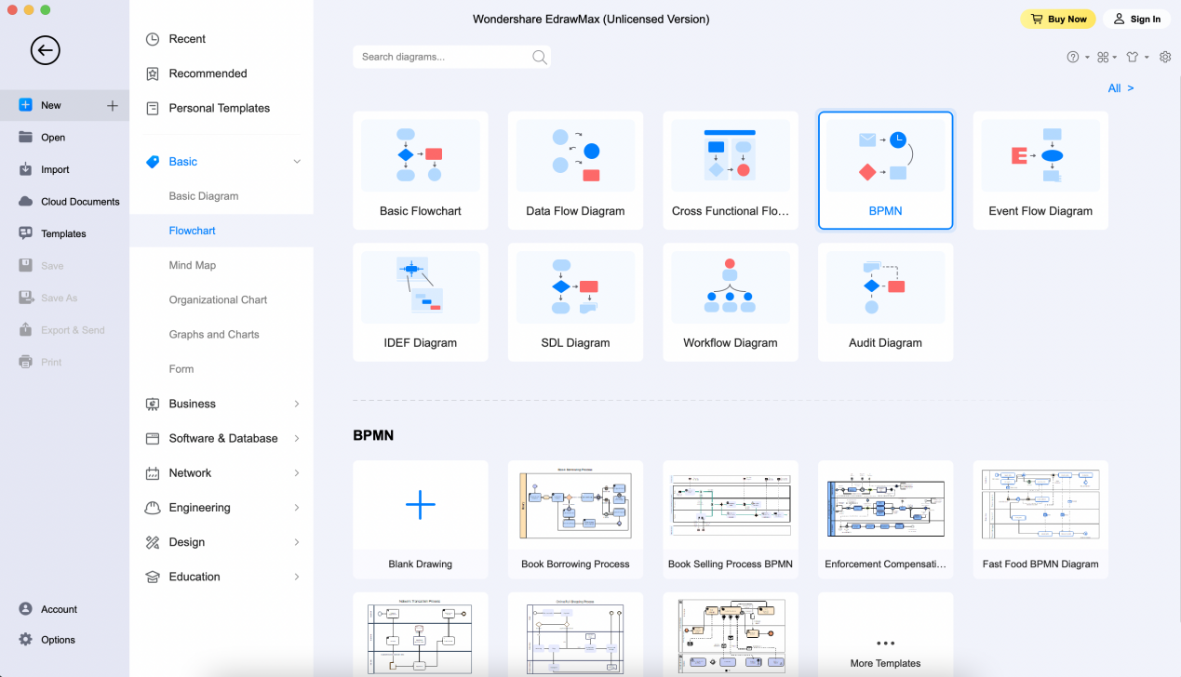Click the settings gear icon top right
Image resolution: width=1181 pixels, height=677 pixels.
click(x=1165, y=57)
